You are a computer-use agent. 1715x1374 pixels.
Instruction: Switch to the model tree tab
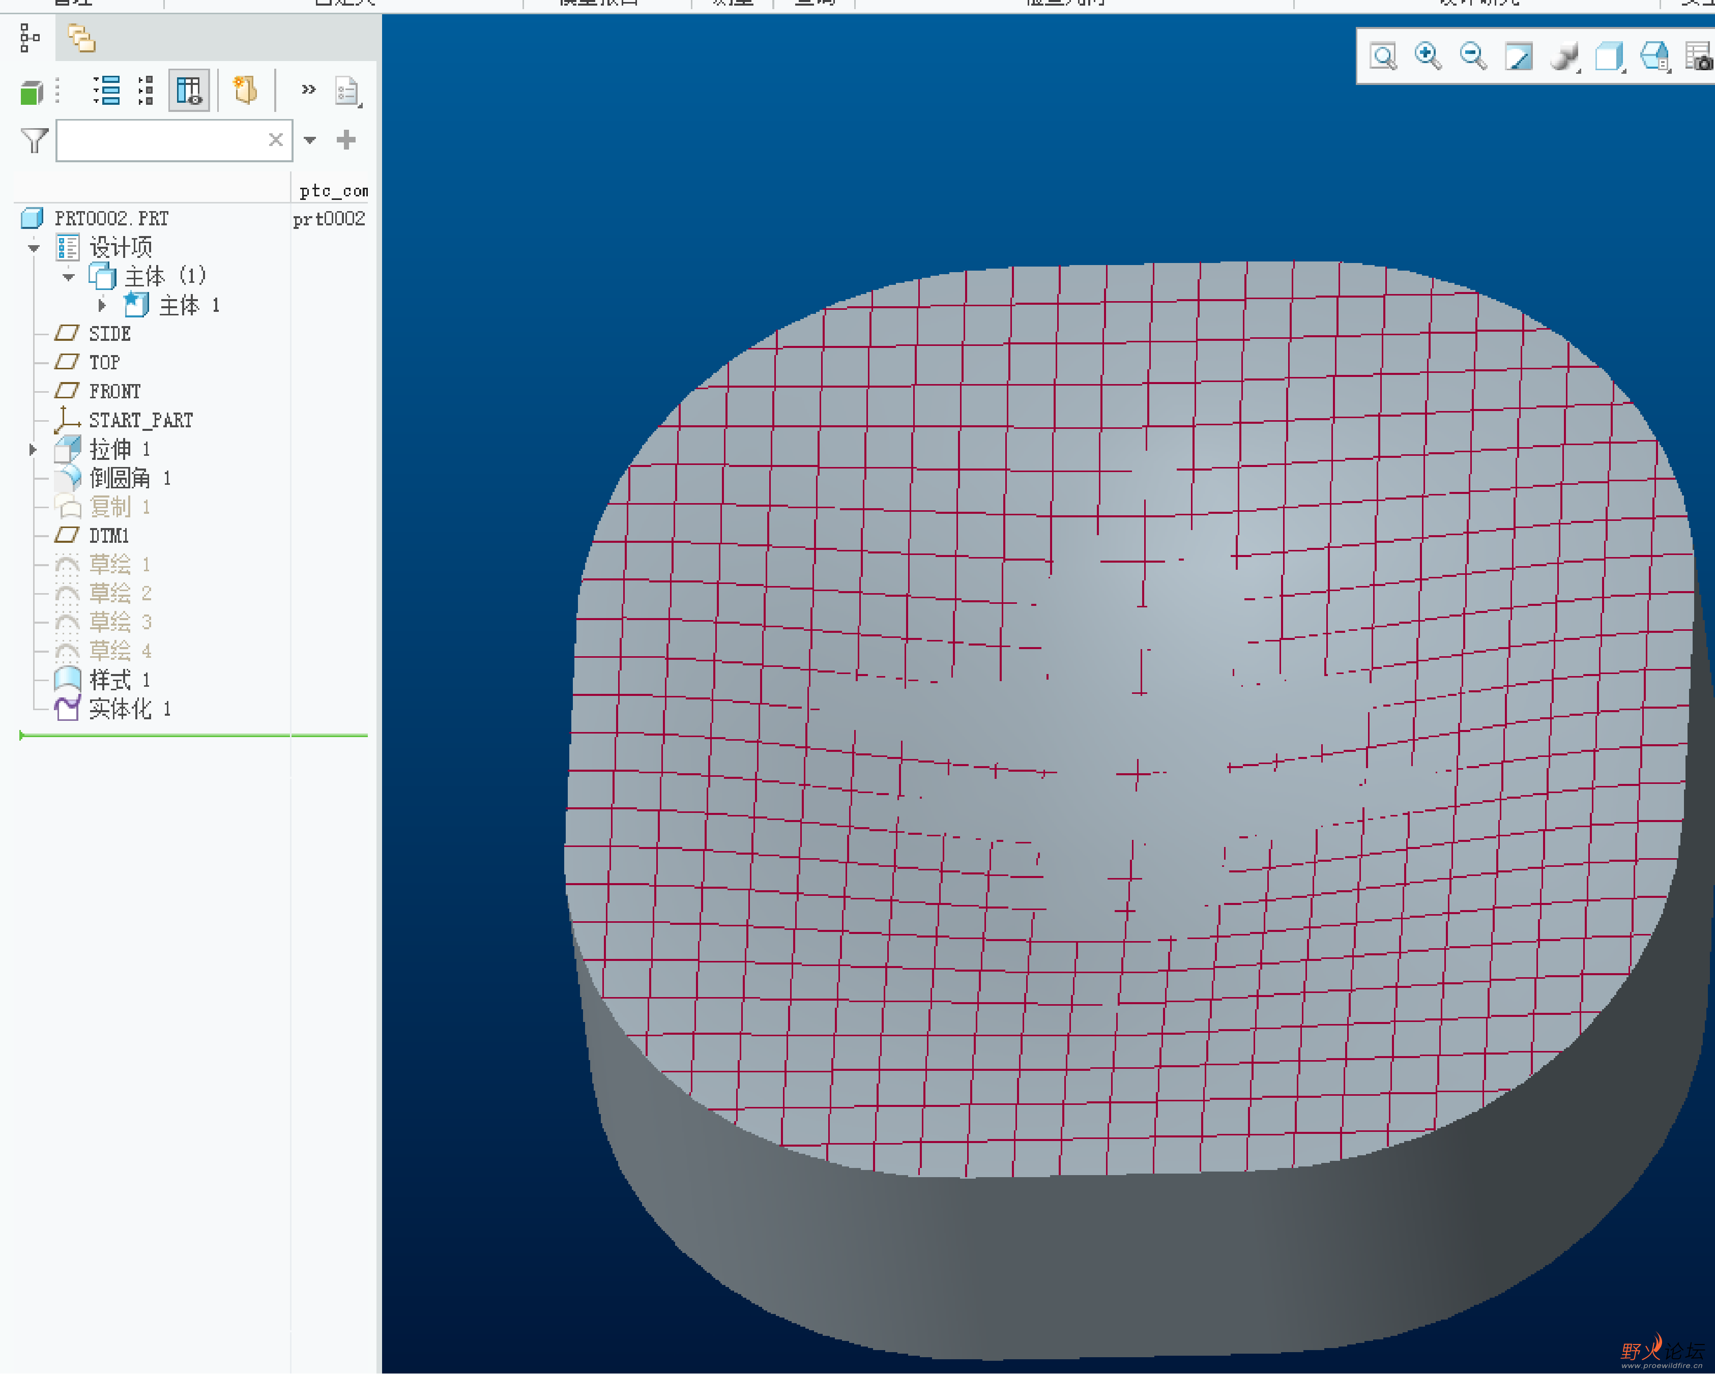30,38
